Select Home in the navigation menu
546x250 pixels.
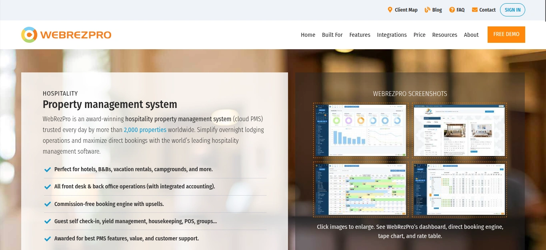[x=308, y=35]
